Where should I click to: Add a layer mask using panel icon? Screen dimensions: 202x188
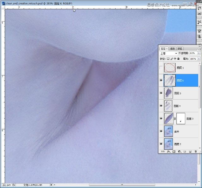174,152
